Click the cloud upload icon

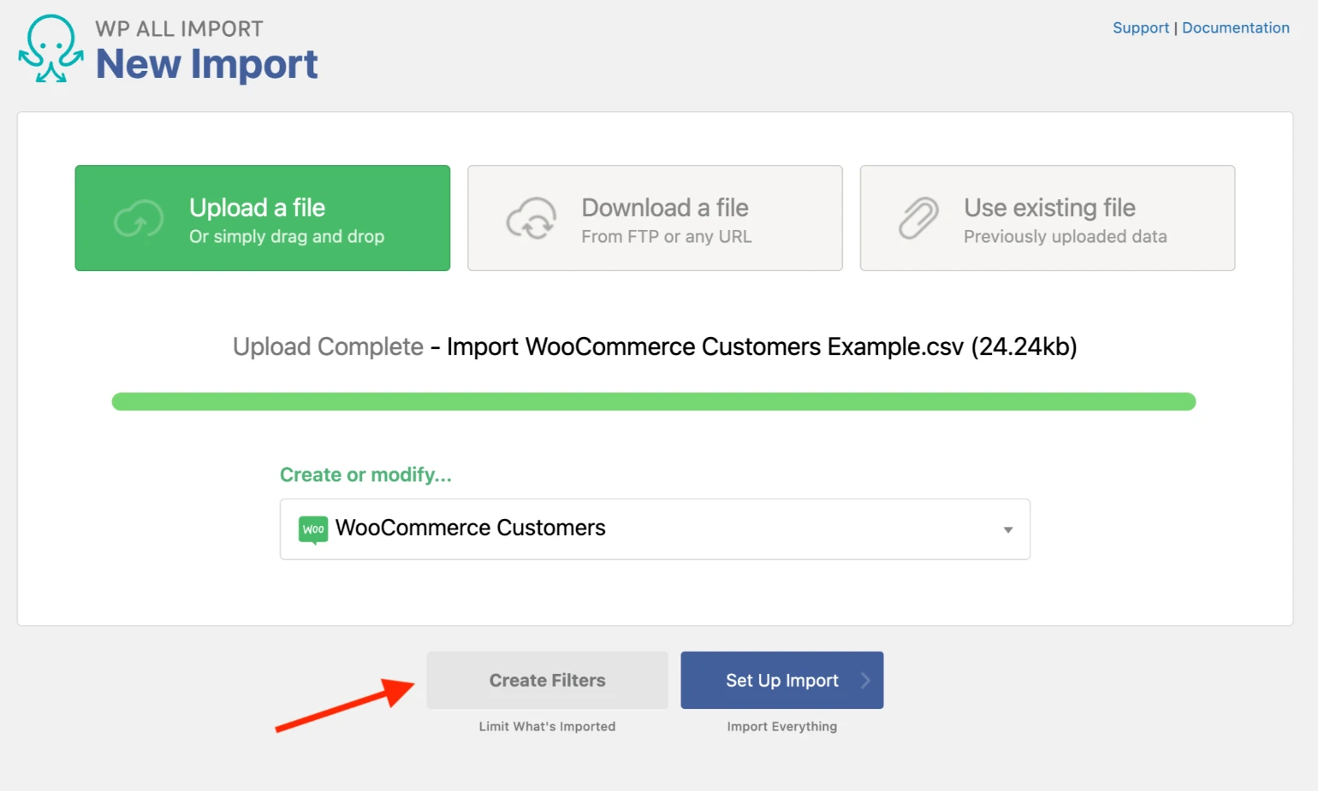139,219
